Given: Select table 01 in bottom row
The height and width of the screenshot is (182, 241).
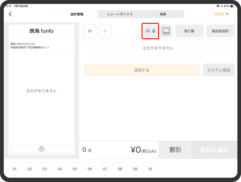Looking at the screenshot, I should [14, 169].
